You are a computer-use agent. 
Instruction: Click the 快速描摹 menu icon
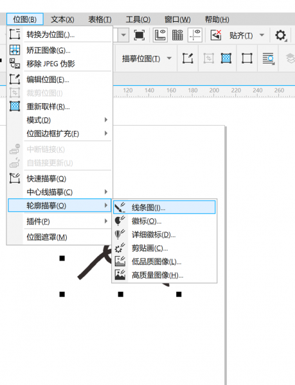click(x=15, y=178)
